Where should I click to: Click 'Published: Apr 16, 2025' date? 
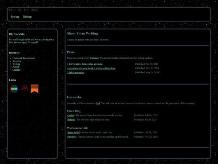(x=147, y=64)
